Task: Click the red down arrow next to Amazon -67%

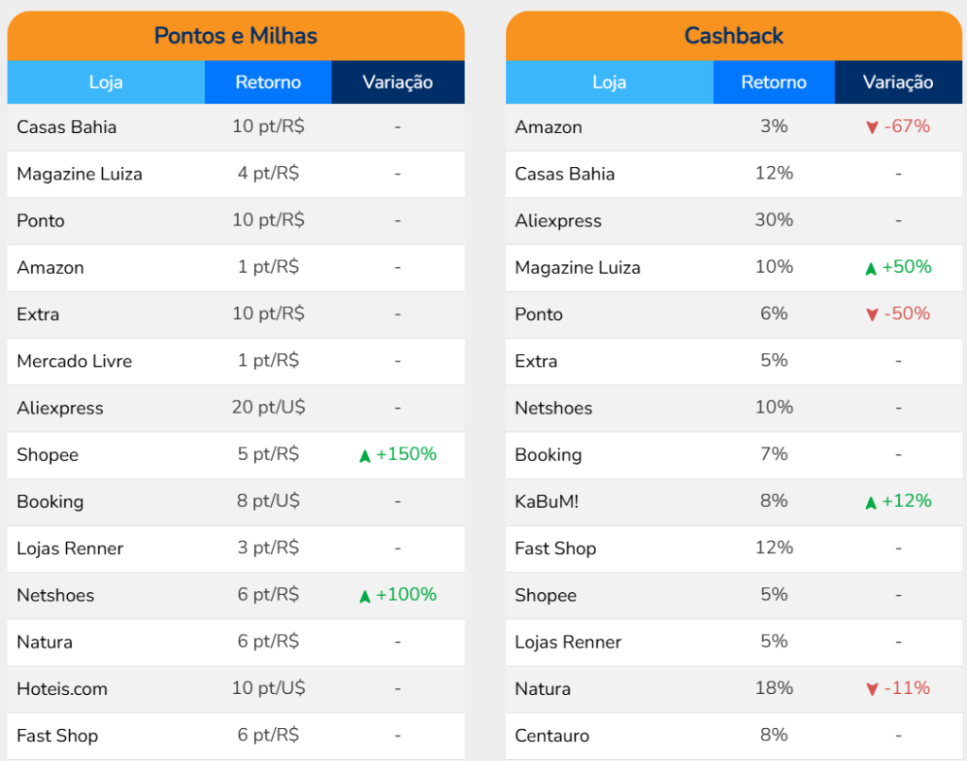Action: tap(872, 127)
